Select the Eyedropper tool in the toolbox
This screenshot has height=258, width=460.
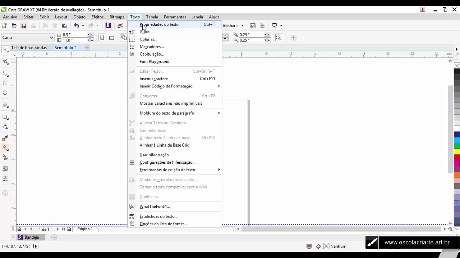(x=5, y=138)
